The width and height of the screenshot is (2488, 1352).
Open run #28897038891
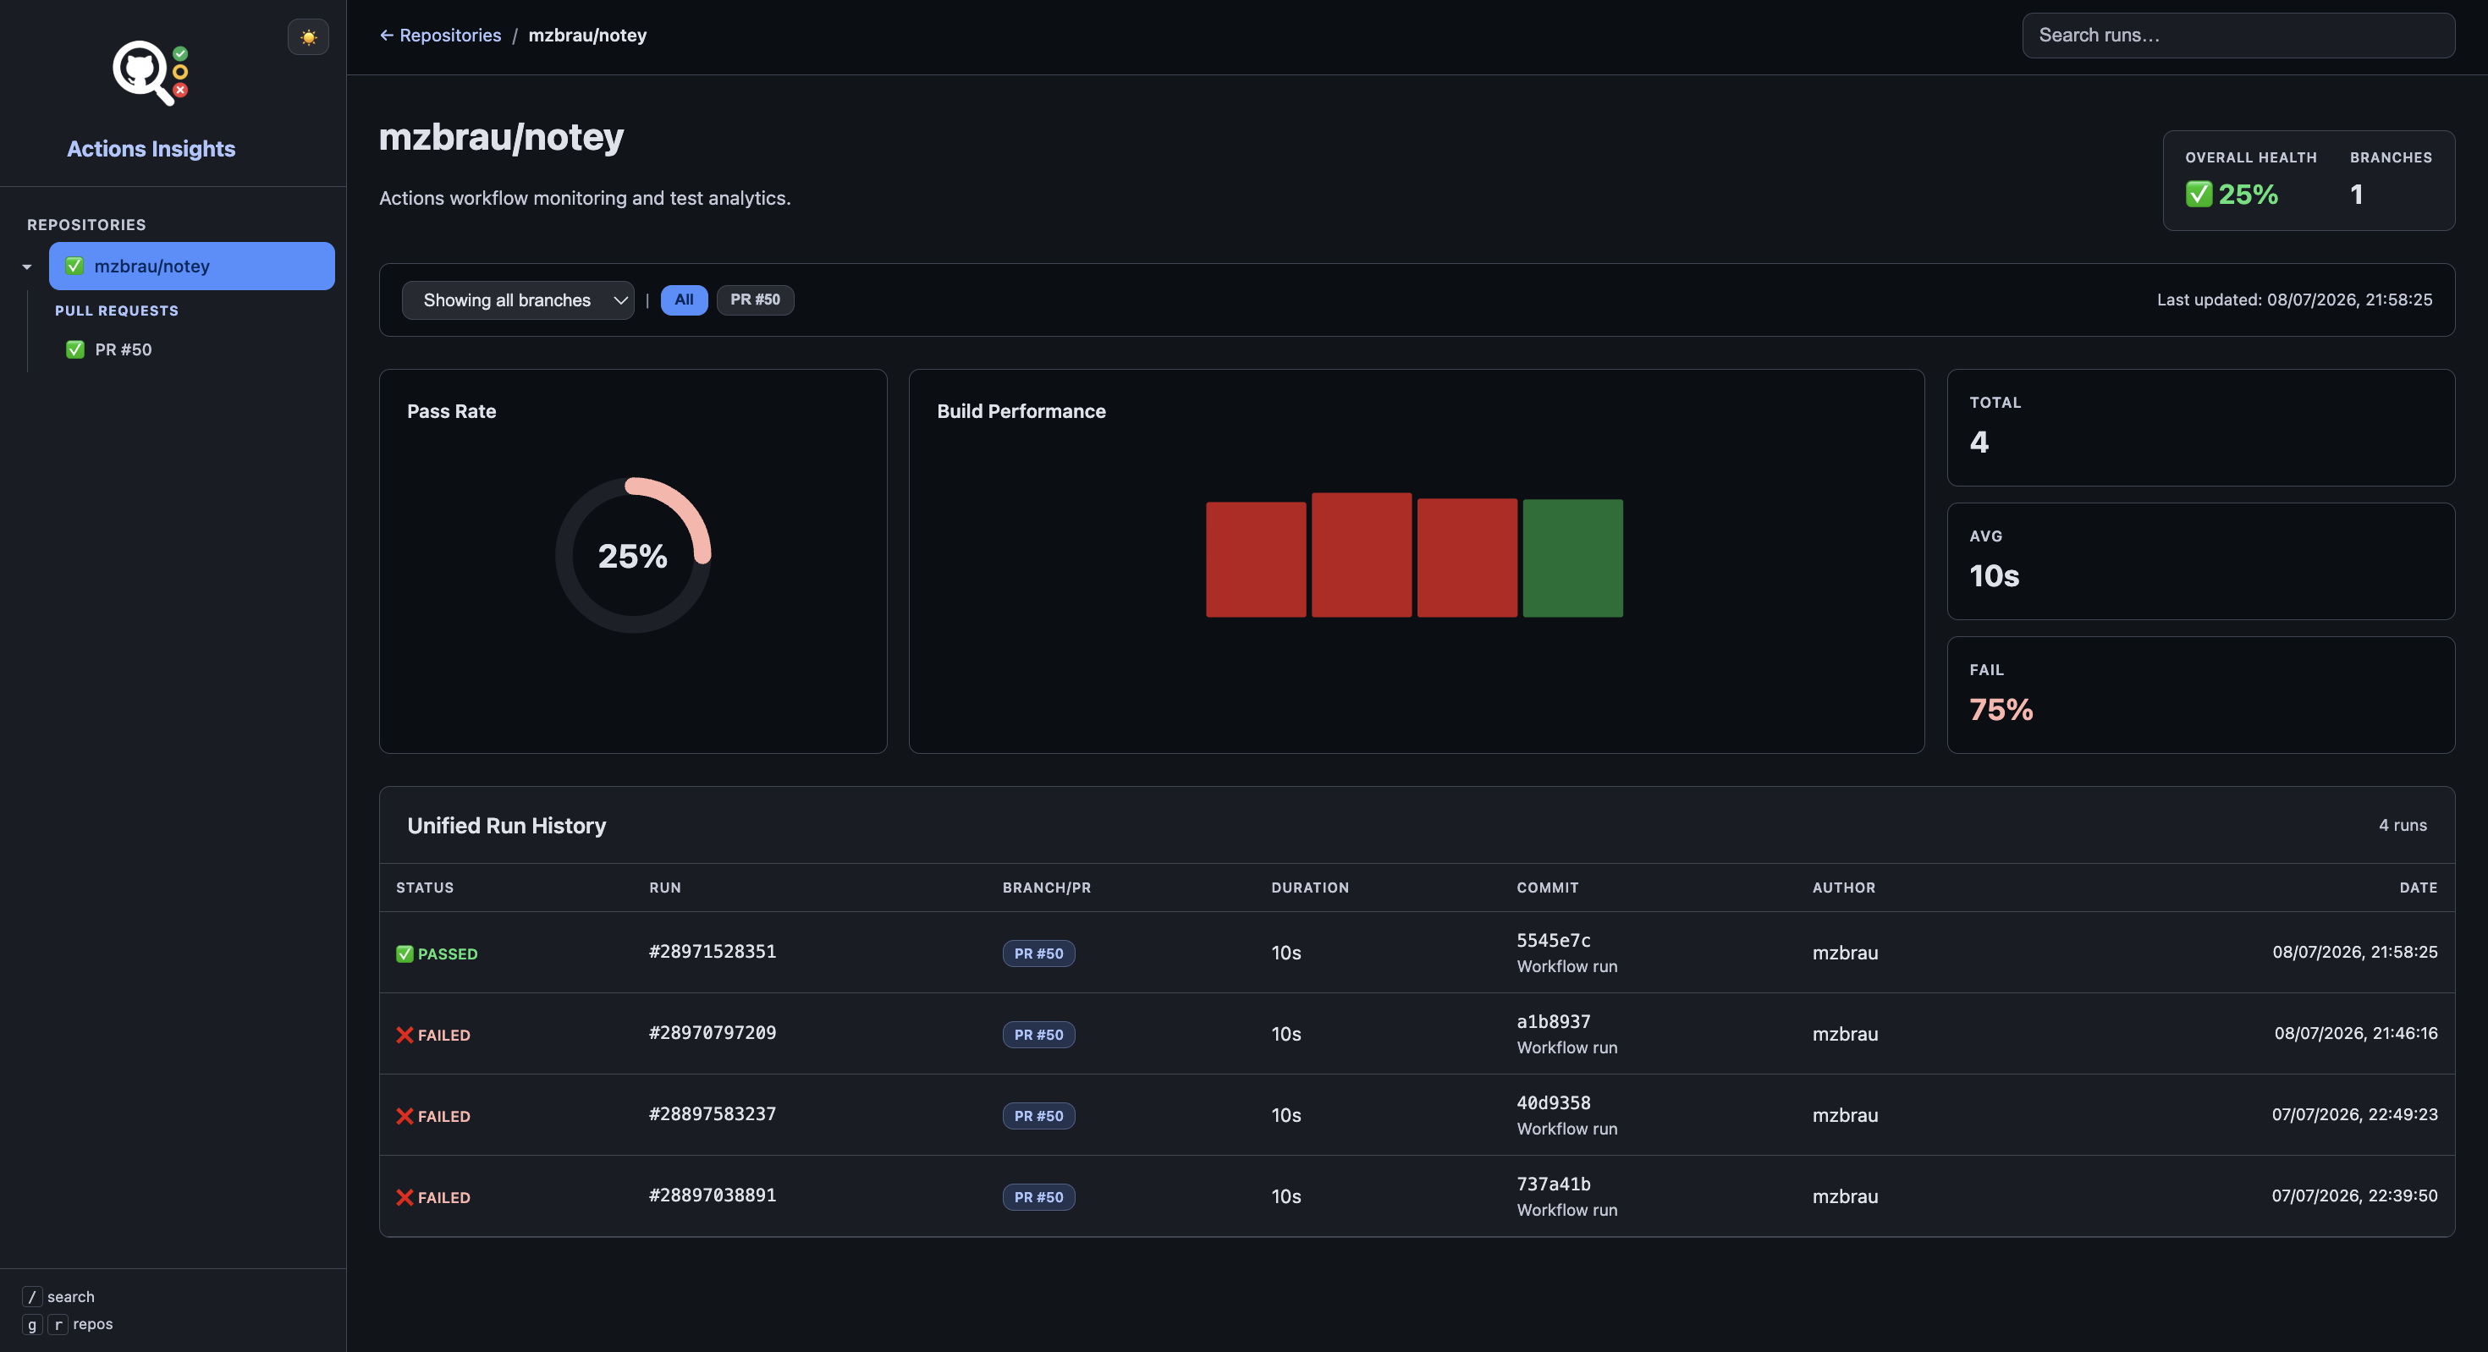click(x=713, y=1195)
